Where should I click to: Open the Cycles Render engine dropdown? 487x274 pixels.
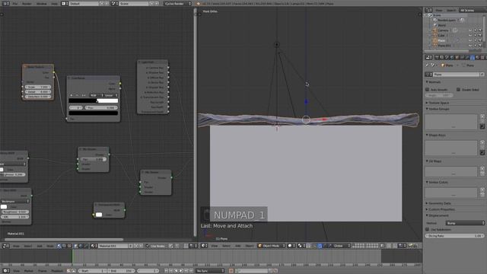click(x=177, y=3)
